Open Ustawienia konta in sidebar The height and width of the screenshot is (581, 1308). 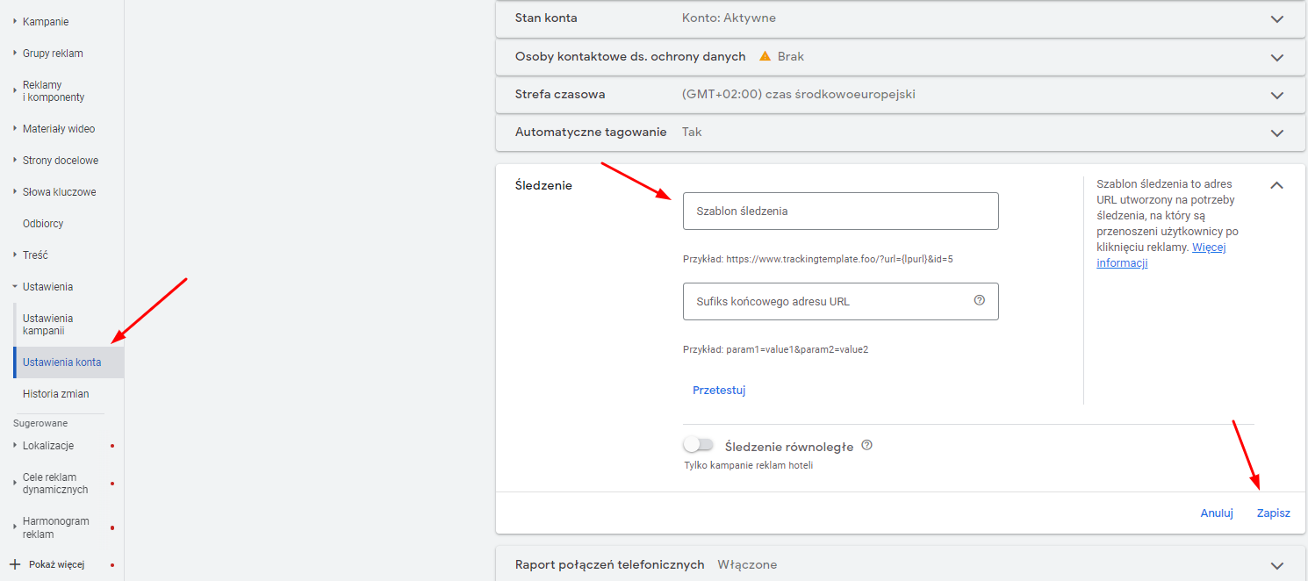click(61, 362)
